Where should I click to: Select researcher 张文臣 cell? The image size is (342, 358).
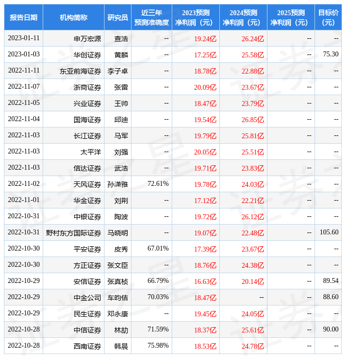[x=118, y=265]
